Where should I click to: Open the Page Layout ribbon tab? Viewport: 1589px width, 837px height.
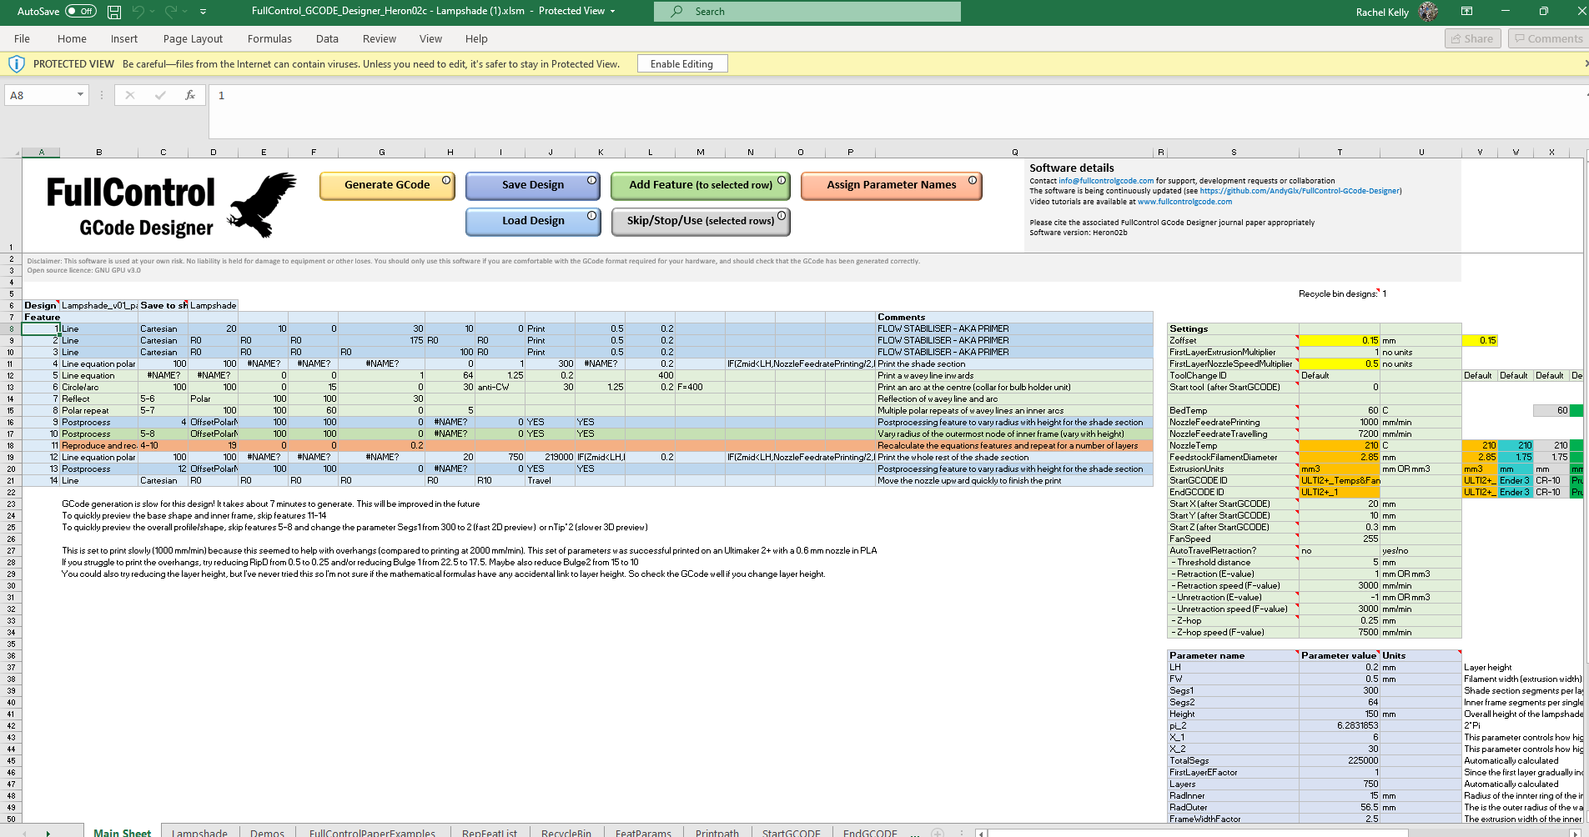point(193,38)
